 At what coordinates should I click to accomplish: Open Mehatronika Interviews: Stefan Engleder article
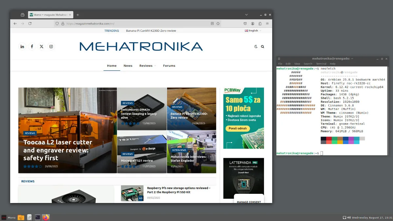pyautogui.click(x=188, y=159)
